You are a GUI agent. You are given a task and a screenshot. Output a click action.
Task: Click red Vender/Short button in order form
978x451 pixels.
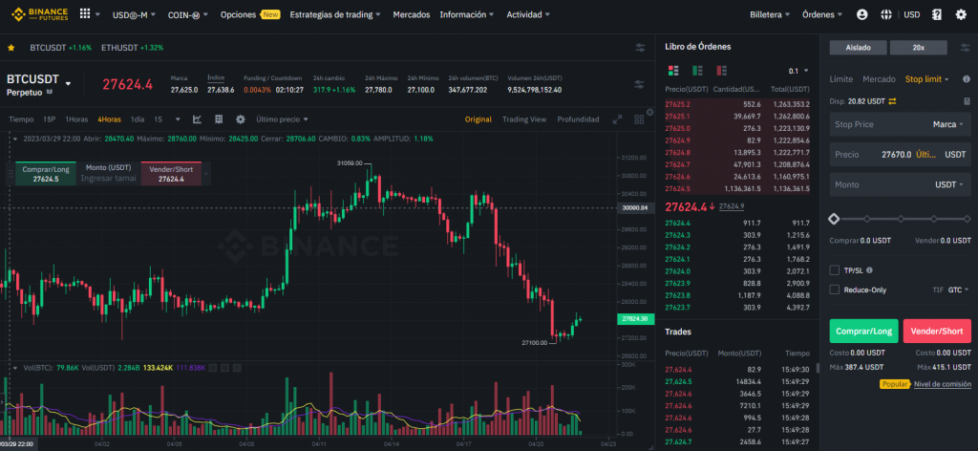coord(937,332)
